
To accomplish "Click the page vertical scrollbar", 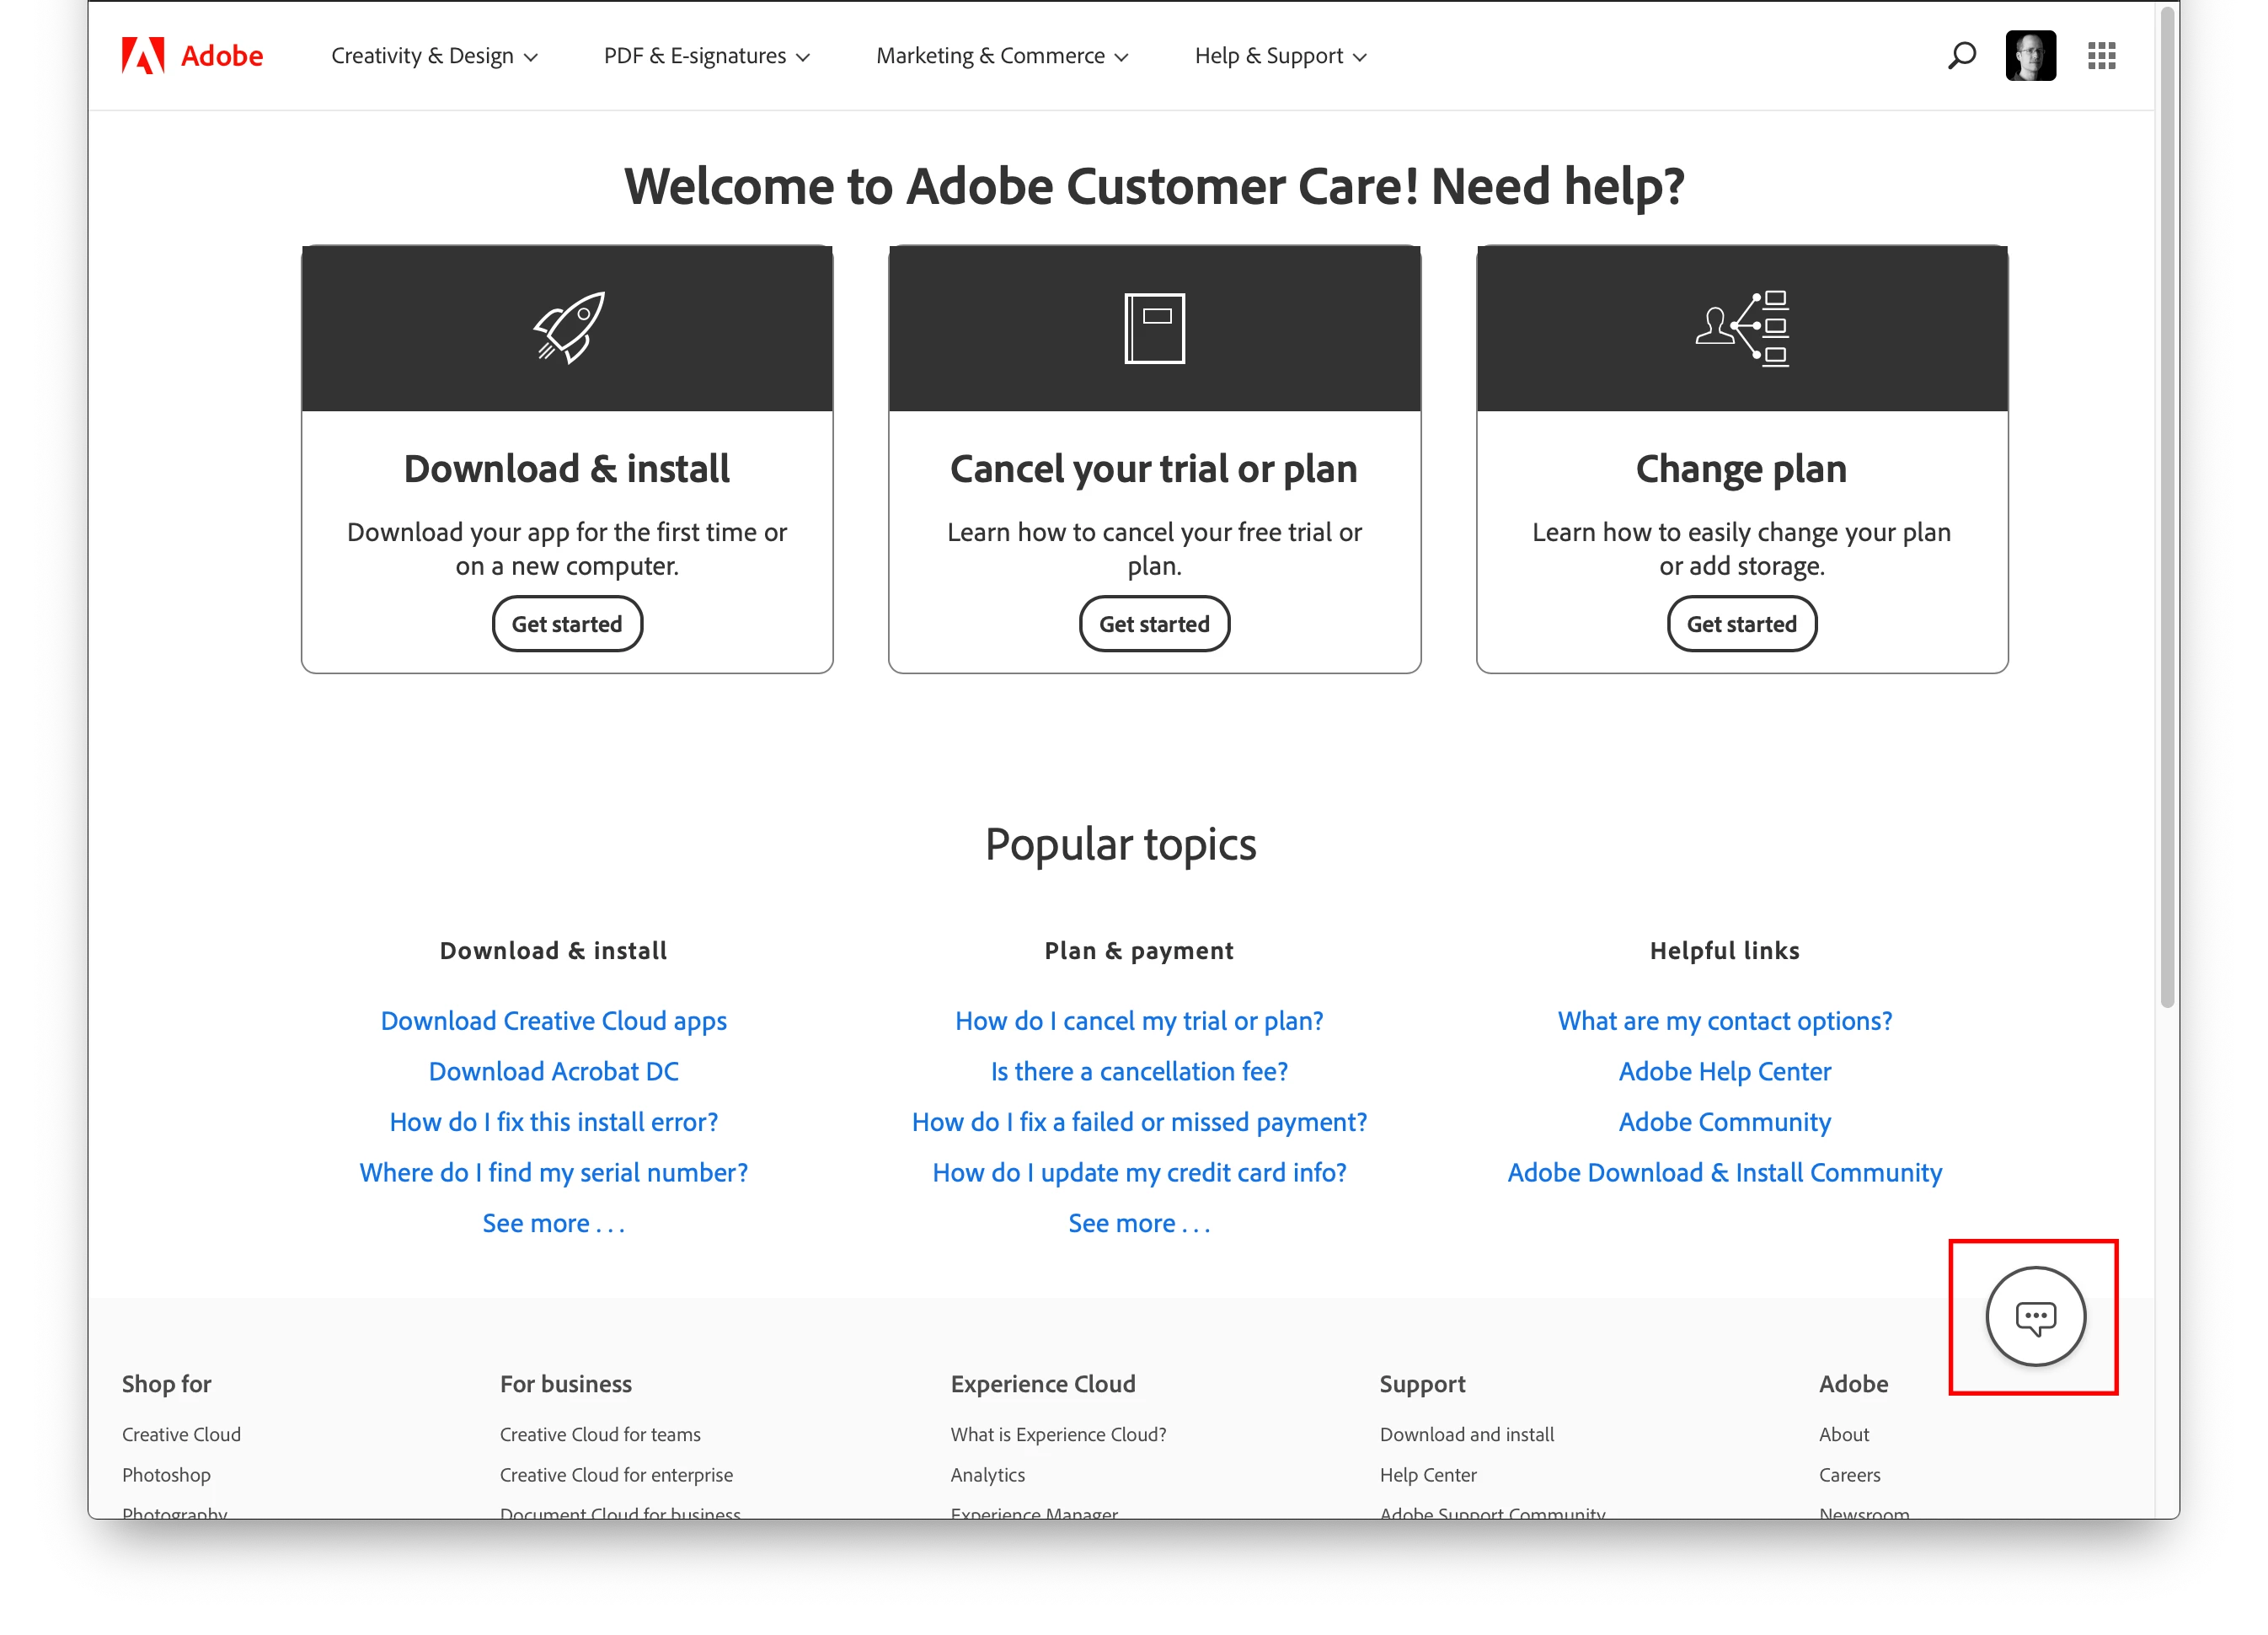I will coord(2167,501).
